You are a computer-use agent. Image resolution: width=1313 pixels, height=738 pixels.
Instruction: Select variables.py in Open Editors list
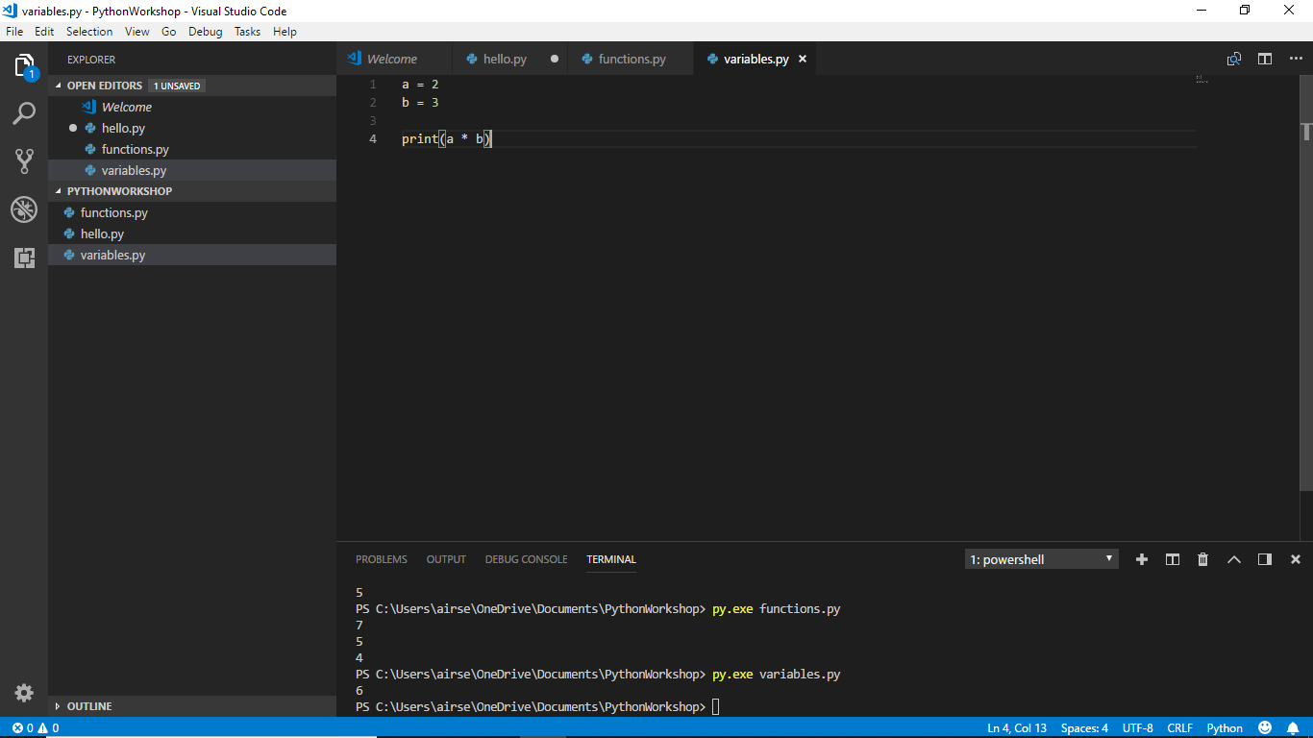click(x=192, y=170)
